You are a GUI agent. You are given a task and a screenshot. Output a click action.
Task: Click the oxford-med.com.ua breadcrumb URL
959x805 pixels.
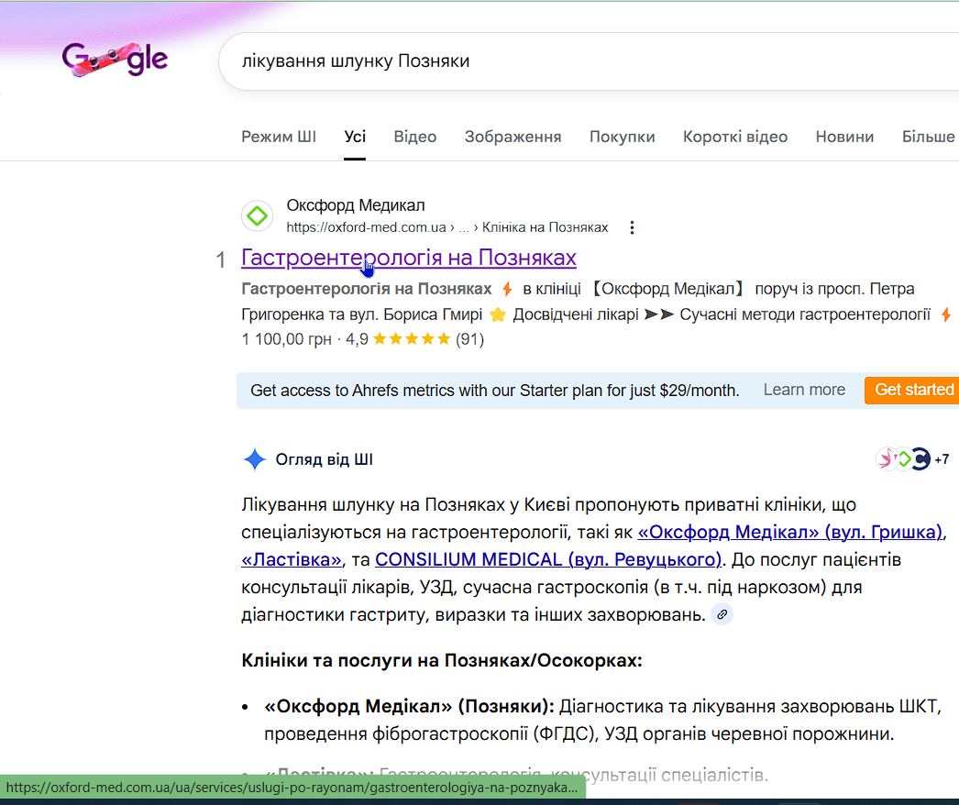(447, 227)
